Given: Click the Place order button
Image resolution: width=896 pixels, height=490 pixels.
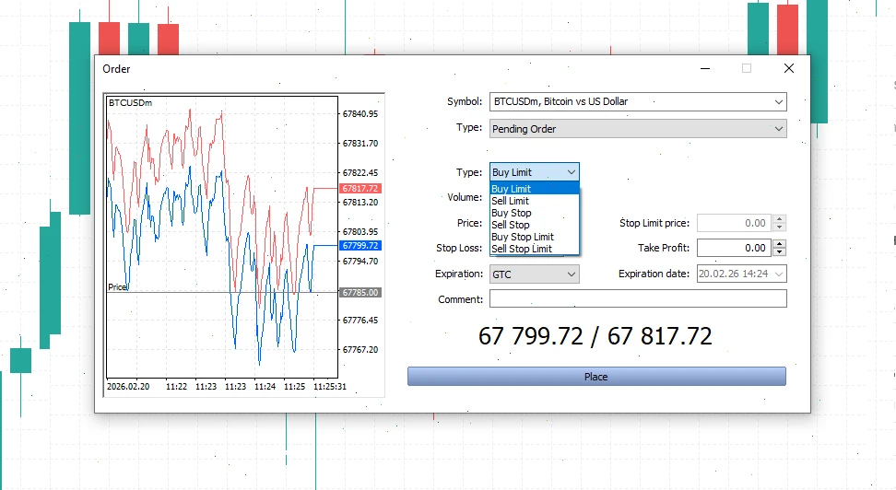Looking at the screenshot, I should pyautogui.click(x=596, y=377).
